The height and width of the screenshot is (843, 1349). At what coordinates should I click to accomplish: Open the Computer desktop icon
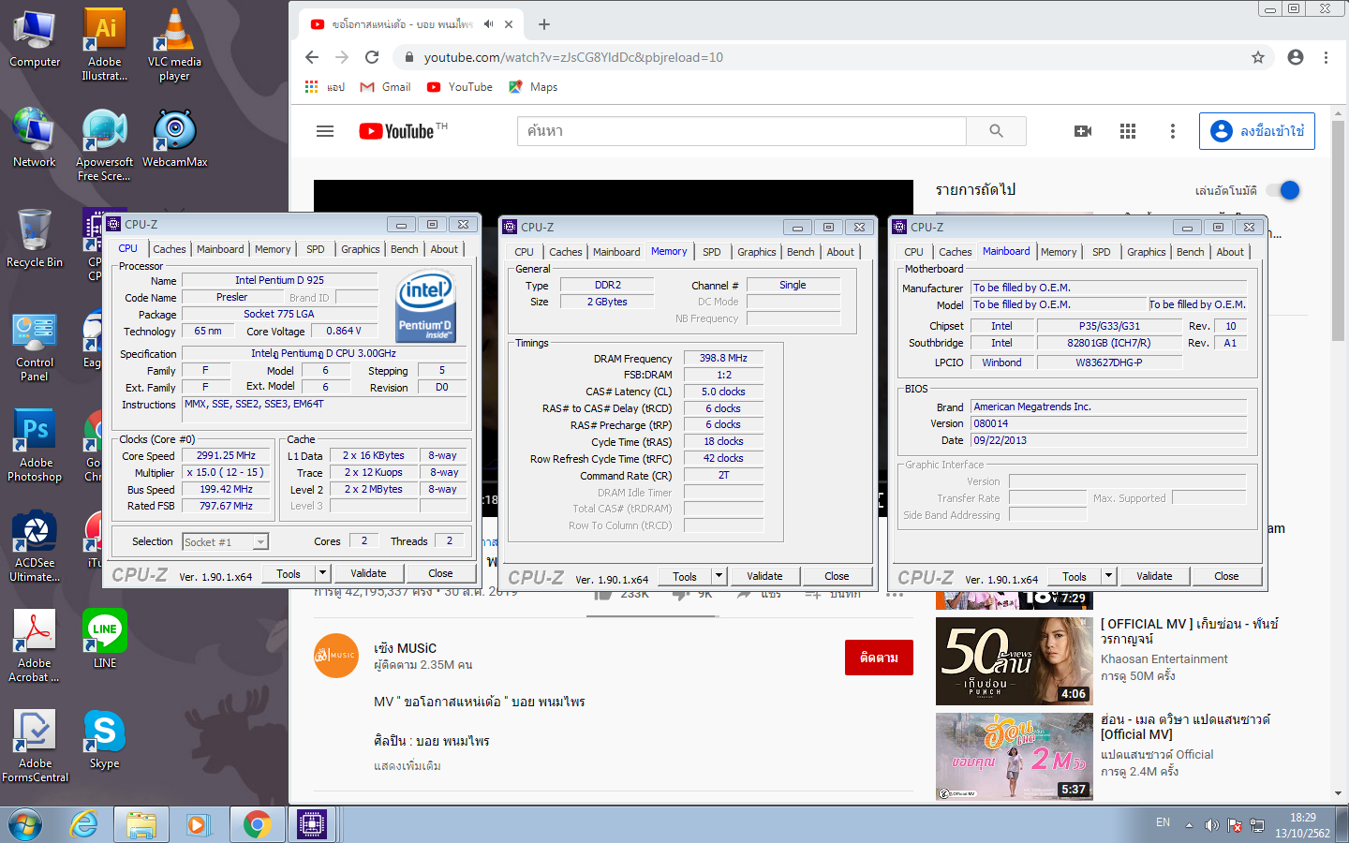tap(35, 38)
